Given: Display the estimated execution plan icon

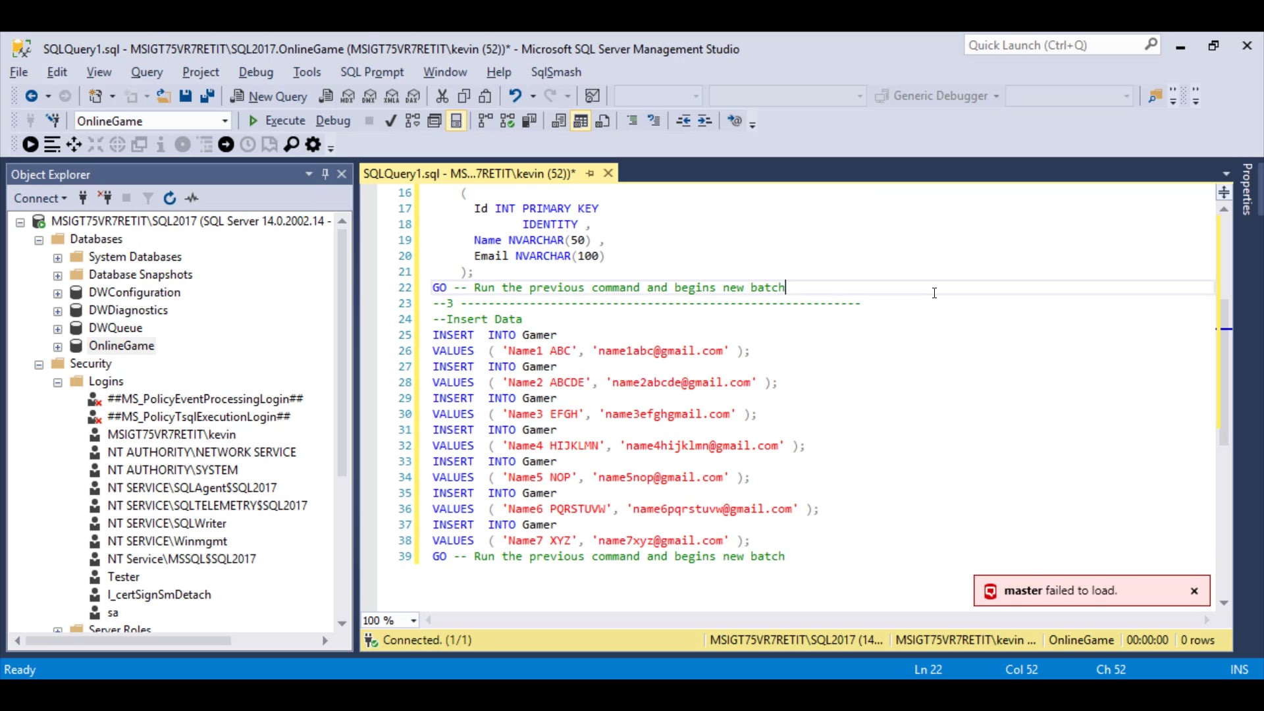Looking at the screenshot, I should (x=412, y=120).
